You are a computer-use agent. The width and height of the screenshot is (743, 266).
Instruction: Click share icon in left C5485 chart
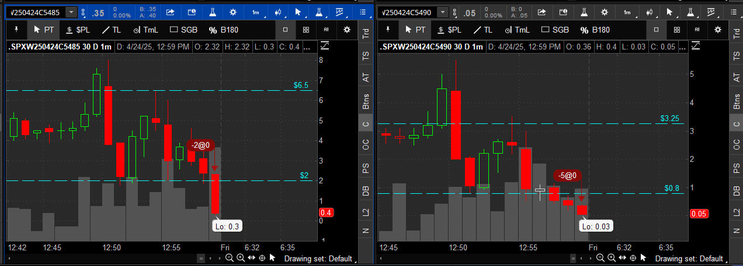(170, 12)
